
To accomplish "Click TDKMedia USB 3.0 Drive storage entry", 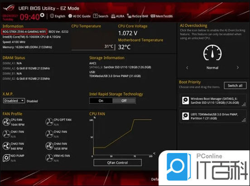I will click(x=115, y=76).
